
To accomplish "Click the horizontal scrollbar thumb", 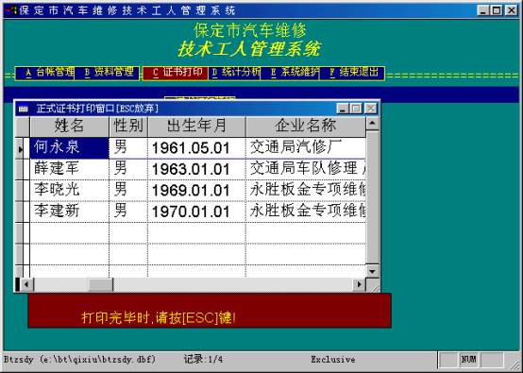I will click(x=100, y=284).
